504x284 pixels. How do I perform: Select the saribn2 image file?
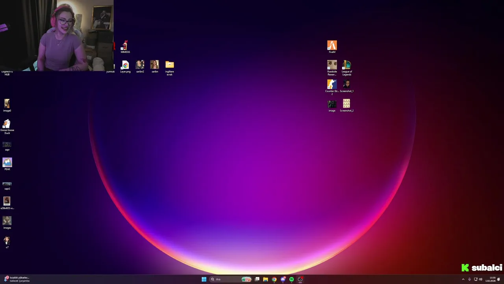click(x=140, y=67)
